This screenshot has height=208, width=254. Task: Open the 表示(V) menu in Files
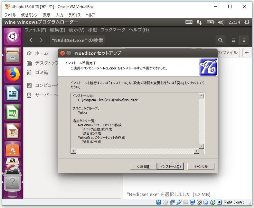click(x=77, y=30)
